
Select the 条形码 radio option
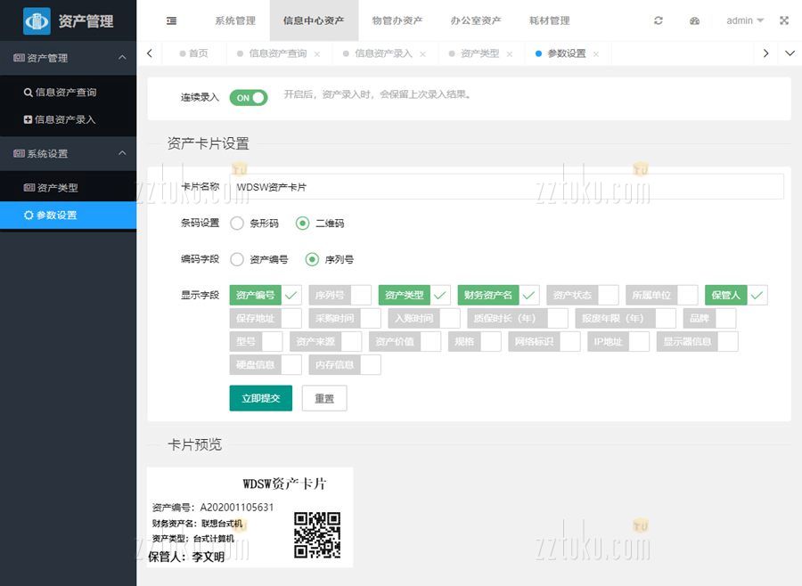pos(238,224)
